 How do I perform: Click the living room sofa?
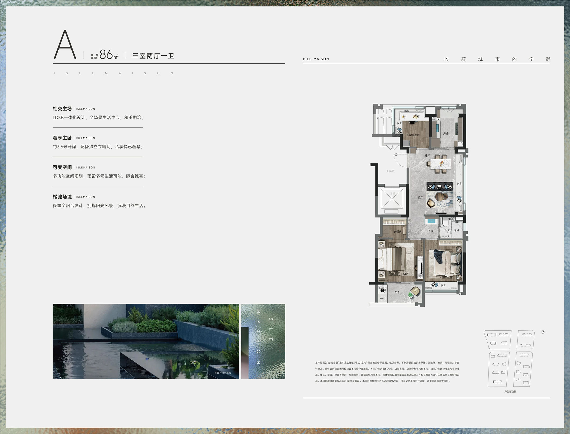439,186
